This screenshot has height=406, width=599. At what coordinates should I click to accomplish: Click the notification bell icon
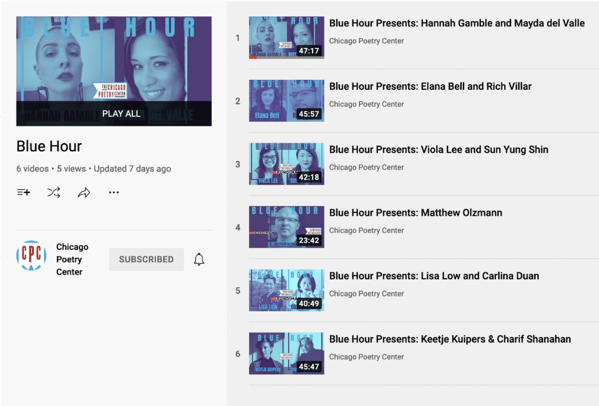[199, 259]
